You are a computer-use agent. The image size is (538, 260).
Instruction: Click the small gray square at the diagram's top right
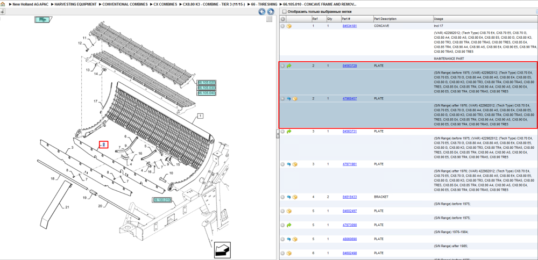point(270,19)
